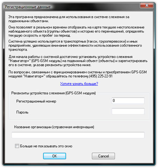This screenshot has width=158, height=168.
Task: Click the paragraph starting 'Она позволяет в реальном'
Action: tap(76, 31)
